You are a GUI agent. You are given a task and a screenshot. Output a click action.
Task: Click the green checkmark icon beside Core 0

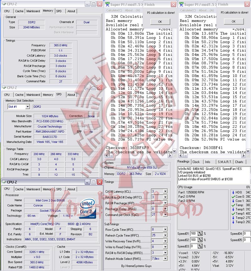pos(233,197)
